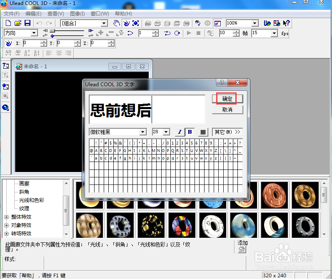
Task: Select 光线和色彩 in the gallery tree
Action: (x=32, y=200)
